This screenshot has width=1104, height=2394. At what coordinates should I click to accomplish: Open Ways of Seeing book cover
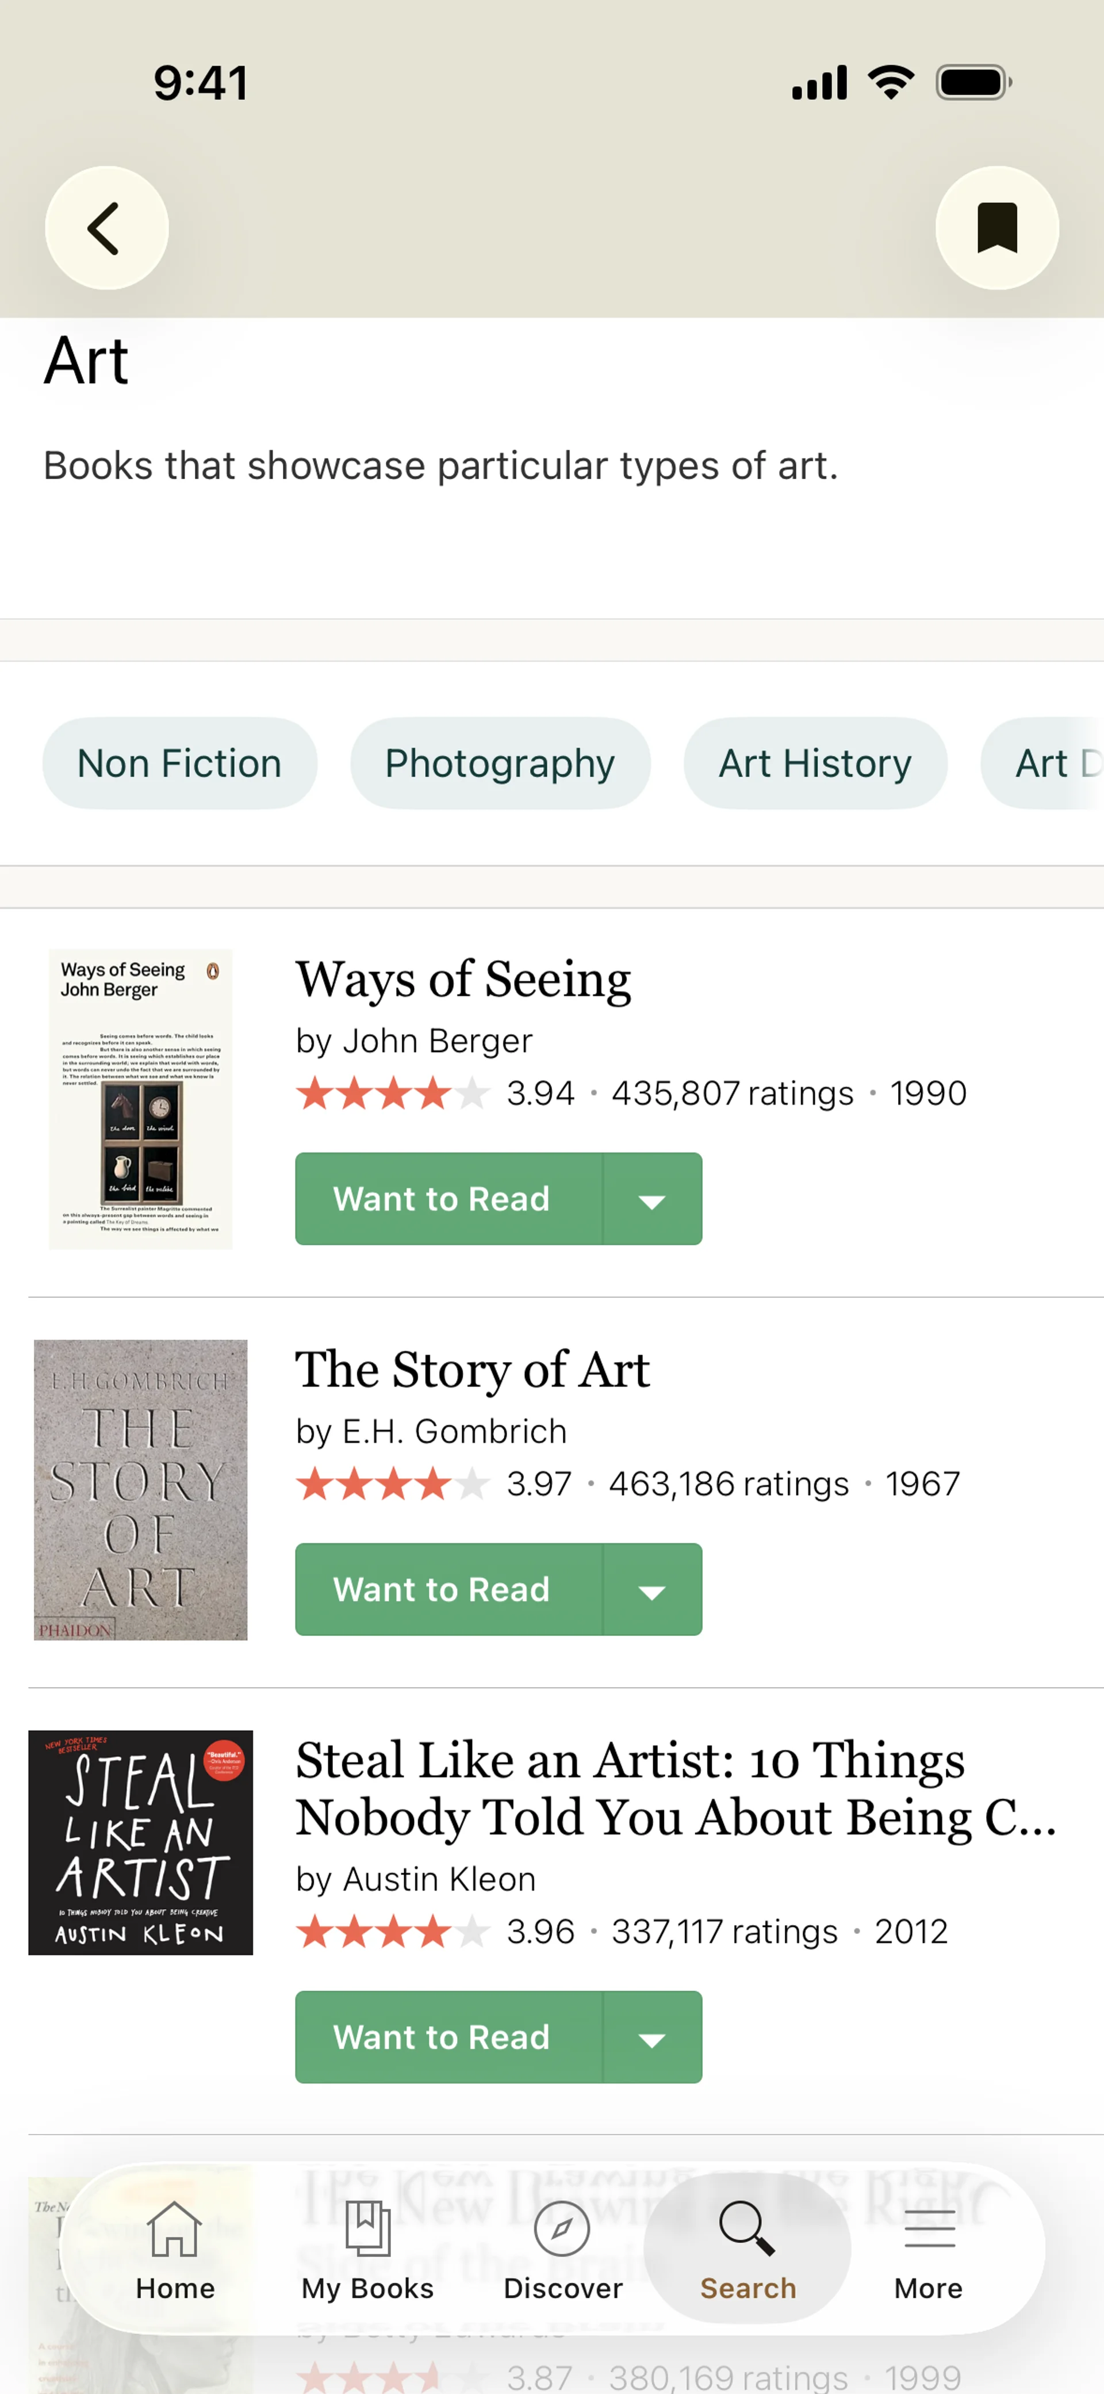point(140,1099)
